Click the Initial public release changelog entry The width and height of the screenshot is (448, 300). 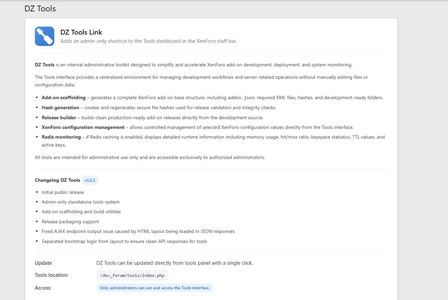click(x=63, y=192)
